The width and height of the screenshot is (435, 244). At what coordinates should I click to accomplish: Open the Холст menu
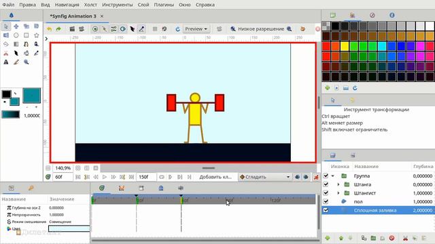[90, 5]
